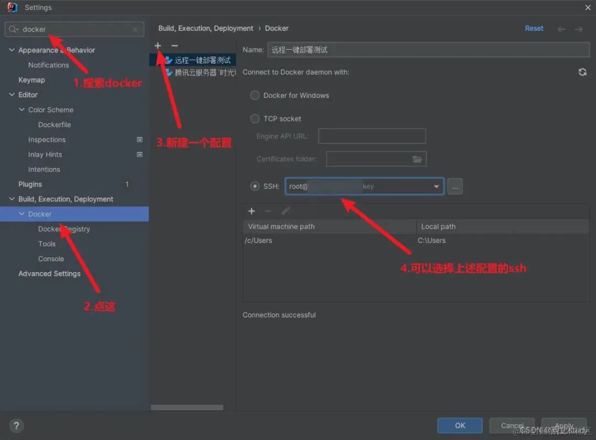
Task: Navigate forward with right arrow
Action: coord(578,29)
